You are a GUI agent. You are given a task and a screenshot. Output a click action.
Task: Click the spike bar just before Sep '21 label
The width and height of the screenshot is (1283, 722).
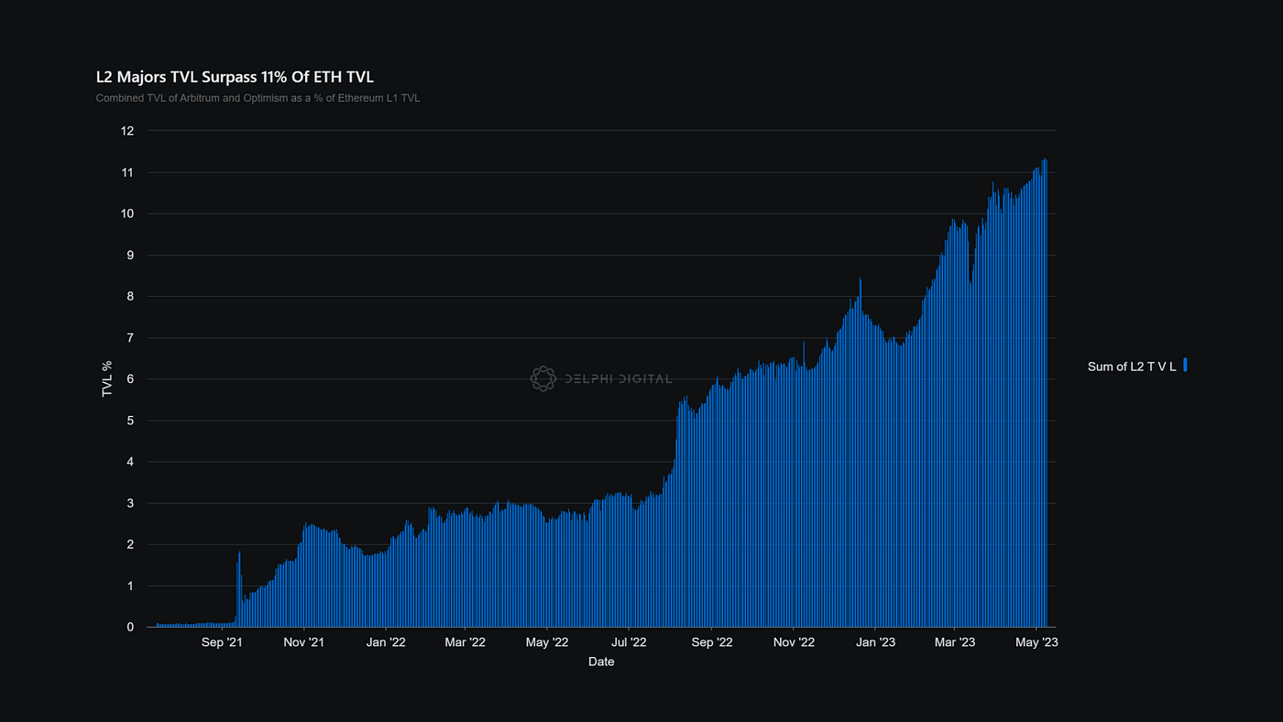point(237,586)
